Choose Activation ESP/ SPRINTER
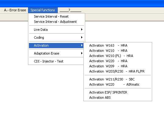This screenshot has width=164, height=128. point(118,92)
